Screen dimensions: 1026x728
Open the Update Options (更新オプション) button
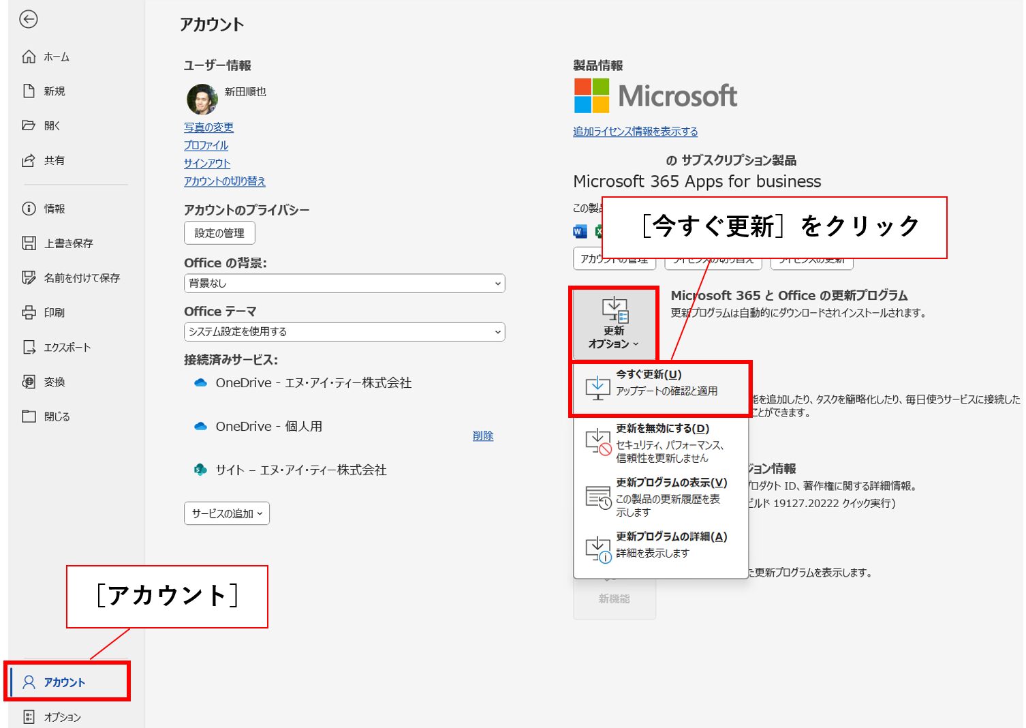click(x=614, y=324)
